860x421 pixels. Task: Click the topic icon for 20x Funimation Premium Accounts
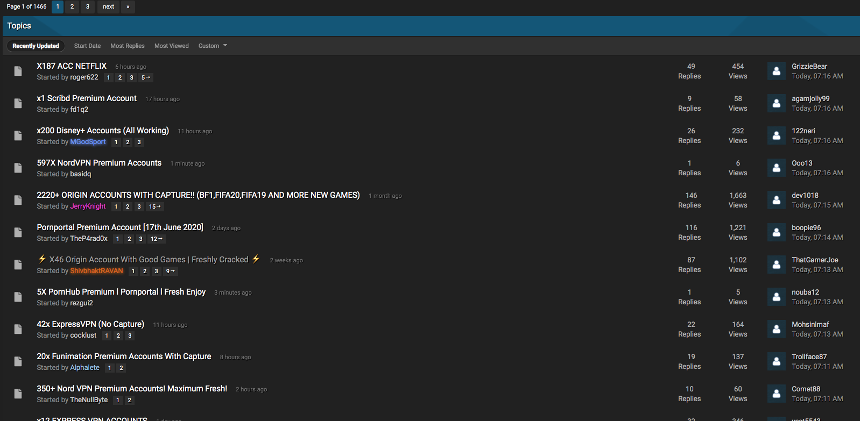click(x=18, y=361)
